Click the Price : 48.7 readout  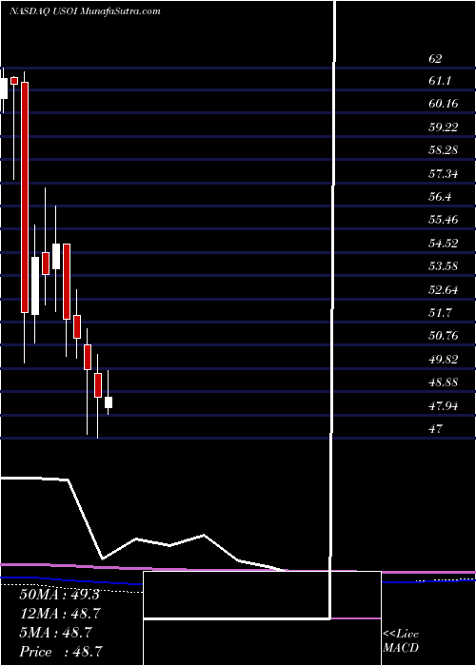pyautogui.click(x=60, y=652)
